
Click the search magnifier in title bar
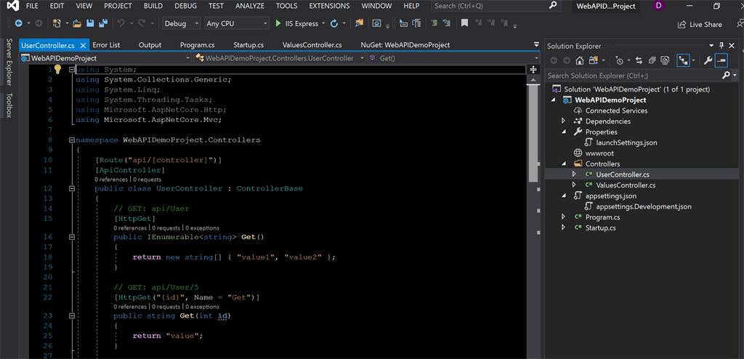pos(552,6)
